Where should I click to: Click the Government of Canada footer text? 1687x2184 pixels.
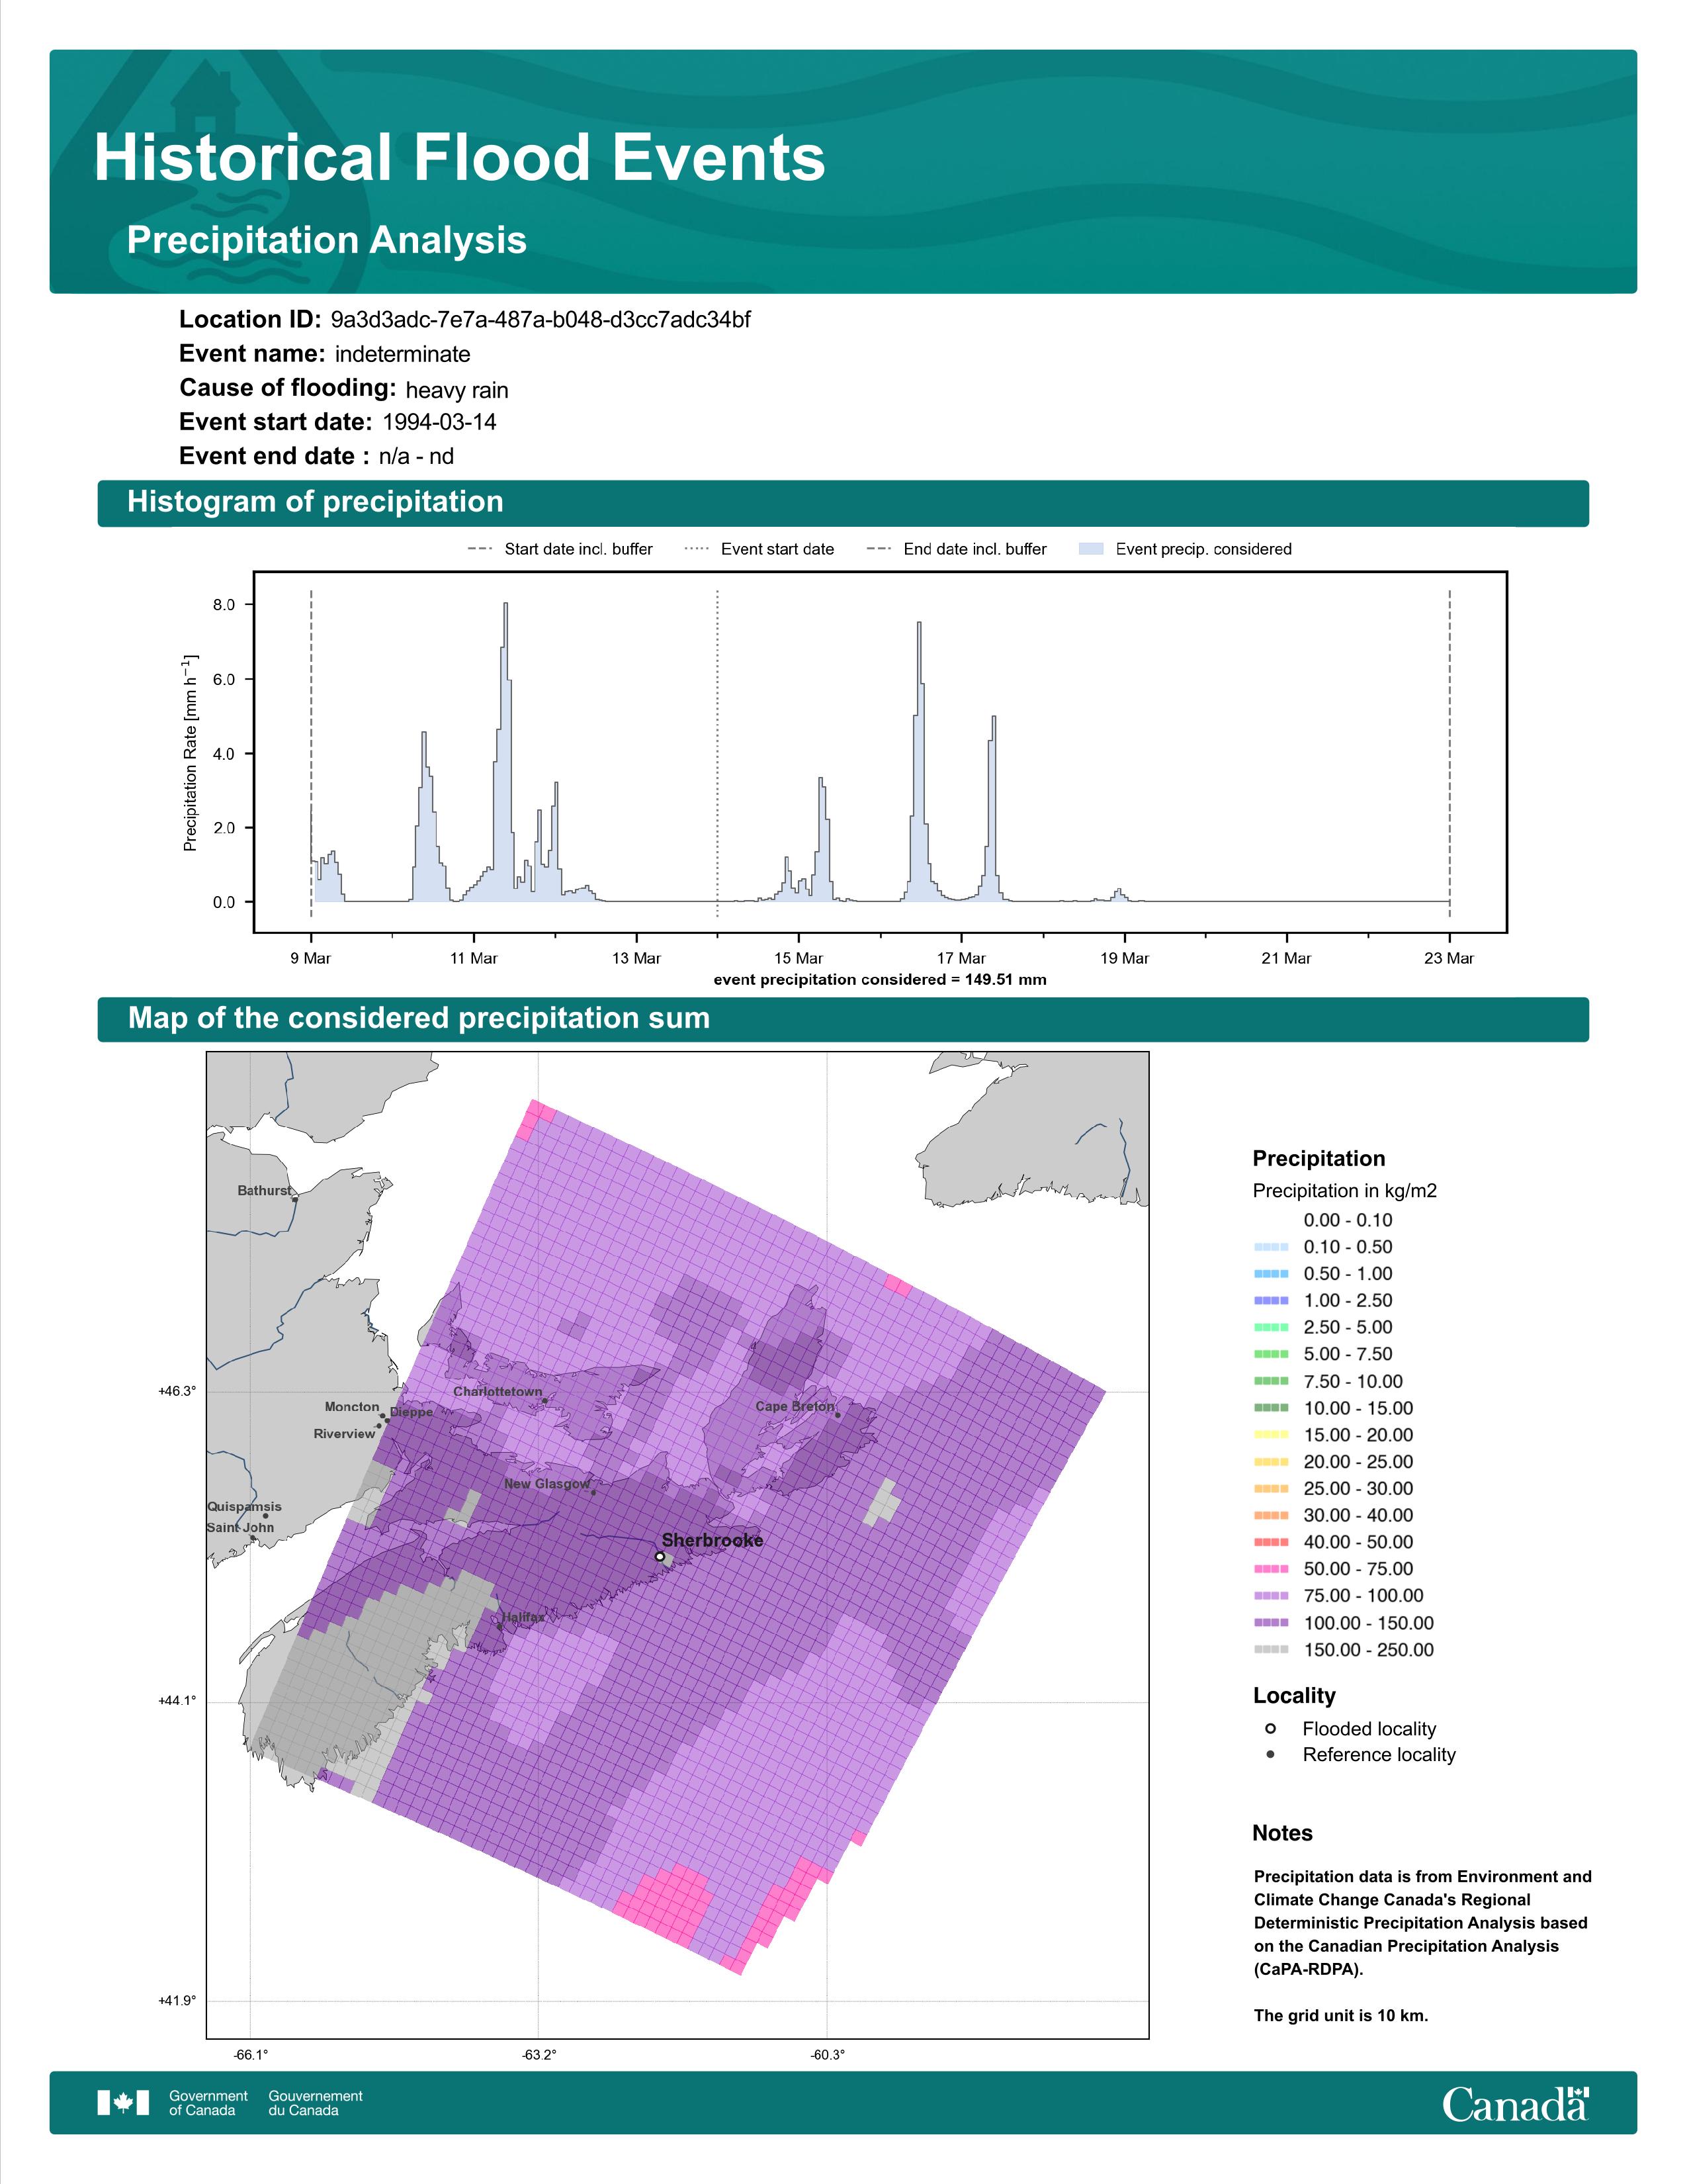[x=208, y=2103]
